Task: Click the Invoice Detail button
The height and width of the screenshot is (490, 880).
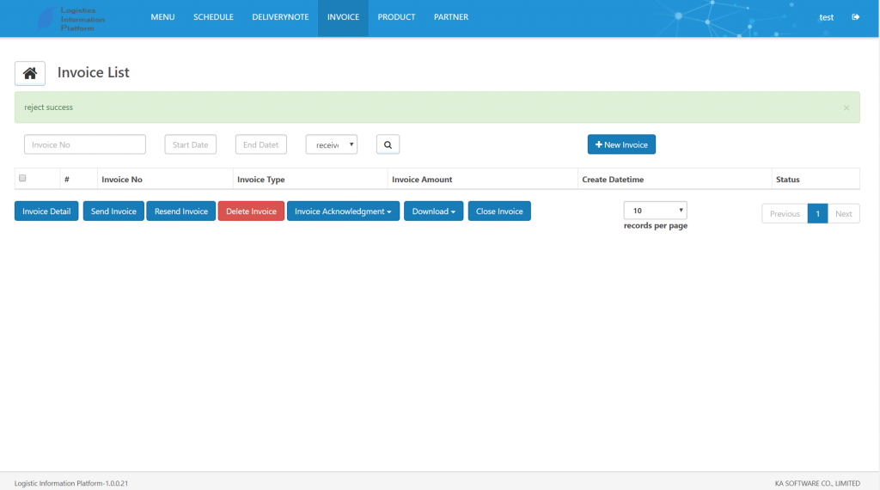Action: (x=46, y=211)
